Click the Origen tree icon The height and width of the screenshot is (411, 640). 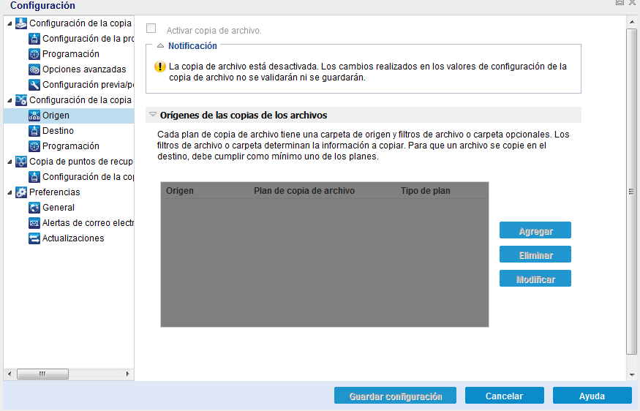click(34, 116)
